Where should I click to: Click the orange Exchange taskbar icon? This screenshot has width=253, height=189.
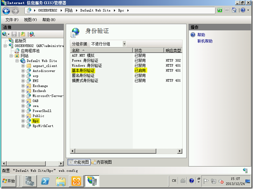point(76,181)
